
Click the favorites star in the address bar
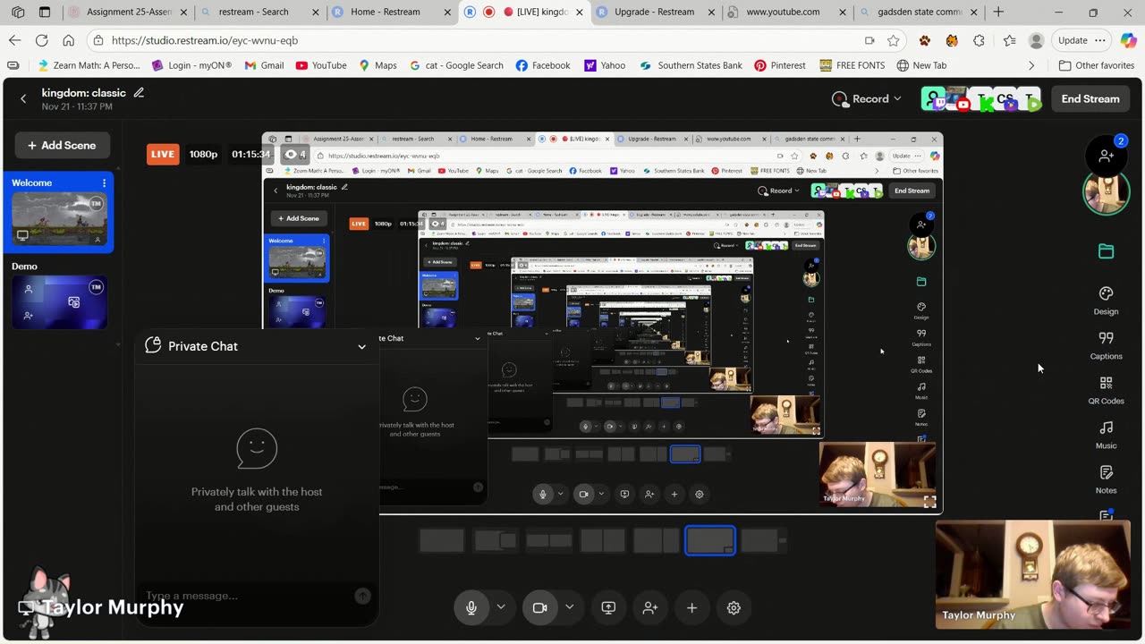pos(893,40)
